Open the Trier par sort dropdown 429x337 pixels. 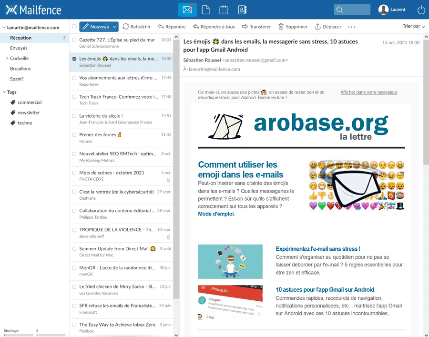pos(414,26)
